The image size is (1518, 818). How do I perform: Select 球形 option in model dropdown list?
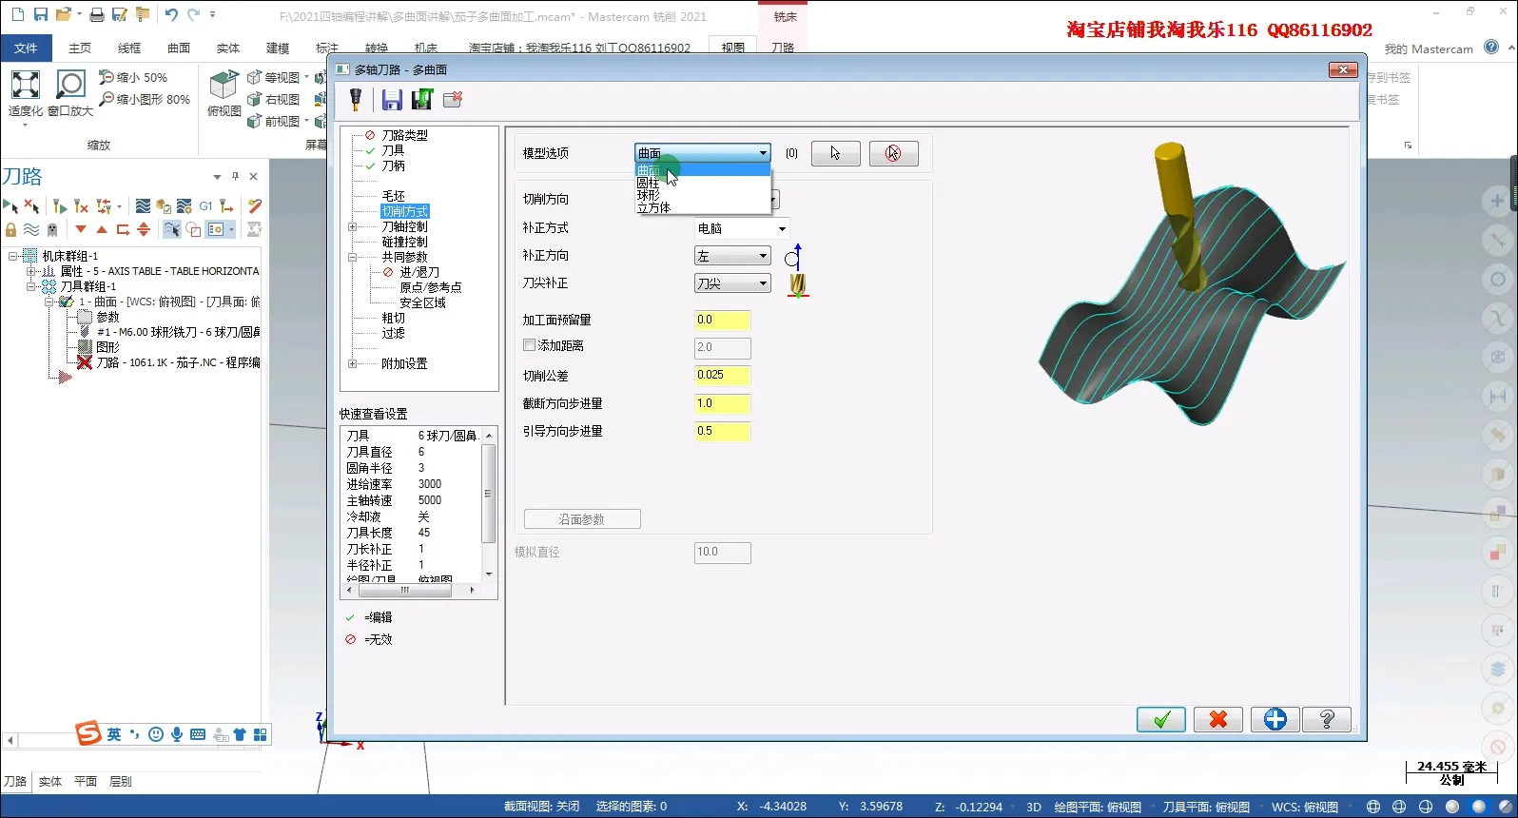click(702, 195)
